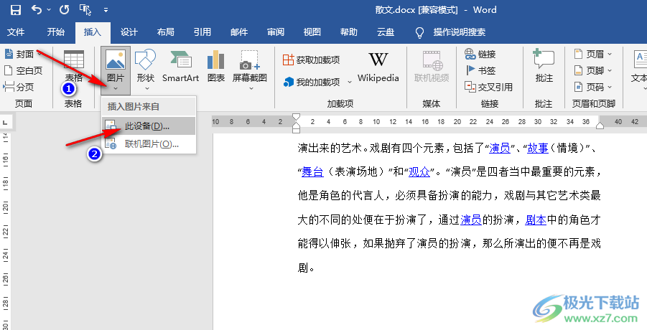Insert a 封面 cover page
Screen dimensions: 647x330
(x=23, y=54)
